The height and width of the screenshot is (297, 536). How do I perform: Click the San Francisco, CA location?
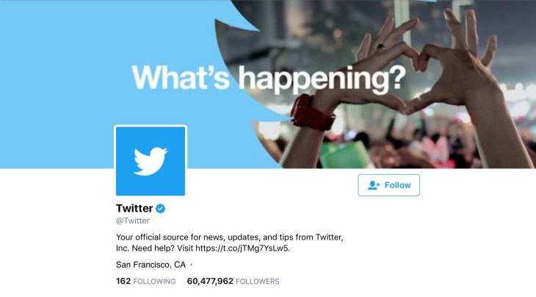point(151,265)
